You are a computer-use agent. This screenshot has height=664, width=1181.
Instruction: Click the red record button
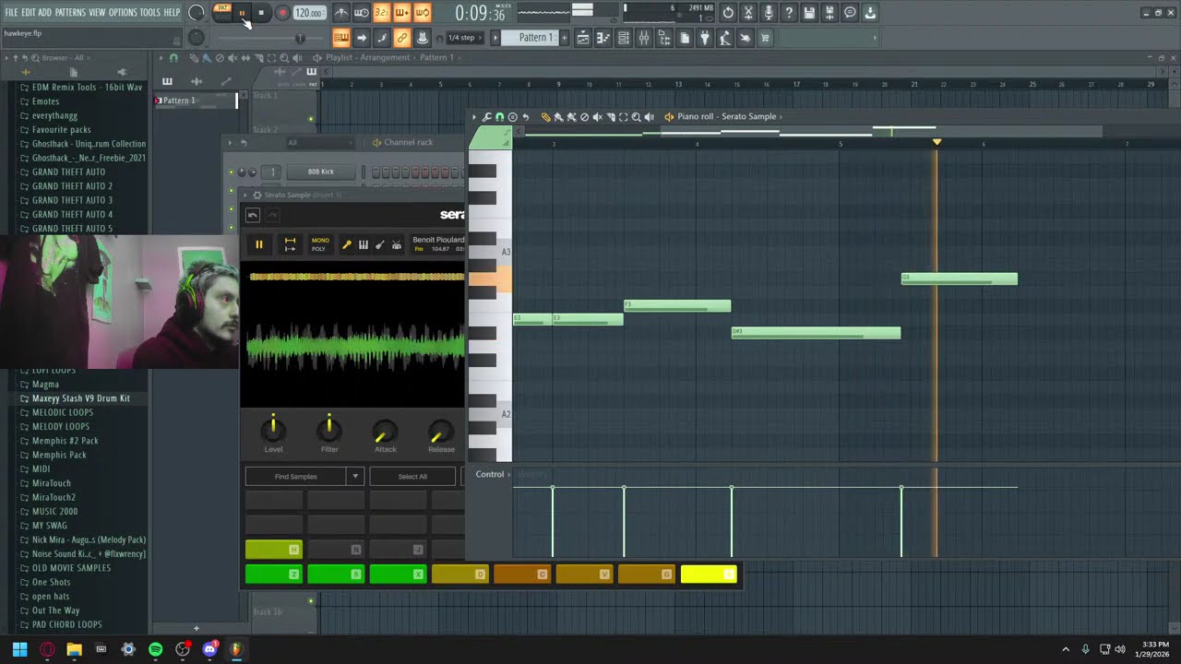(282, 13)
